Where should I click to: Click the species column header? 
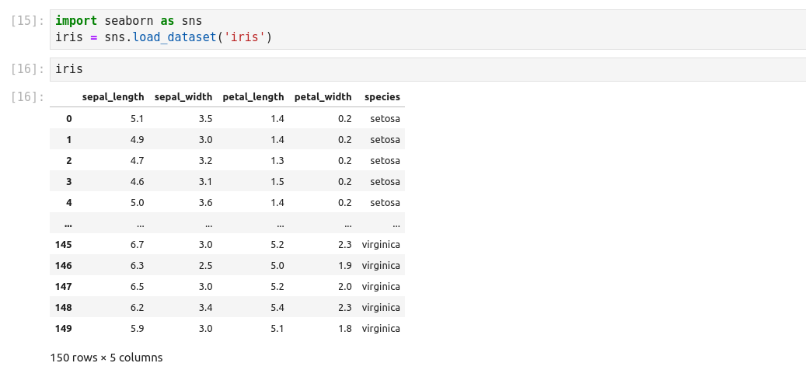point(382,97)
